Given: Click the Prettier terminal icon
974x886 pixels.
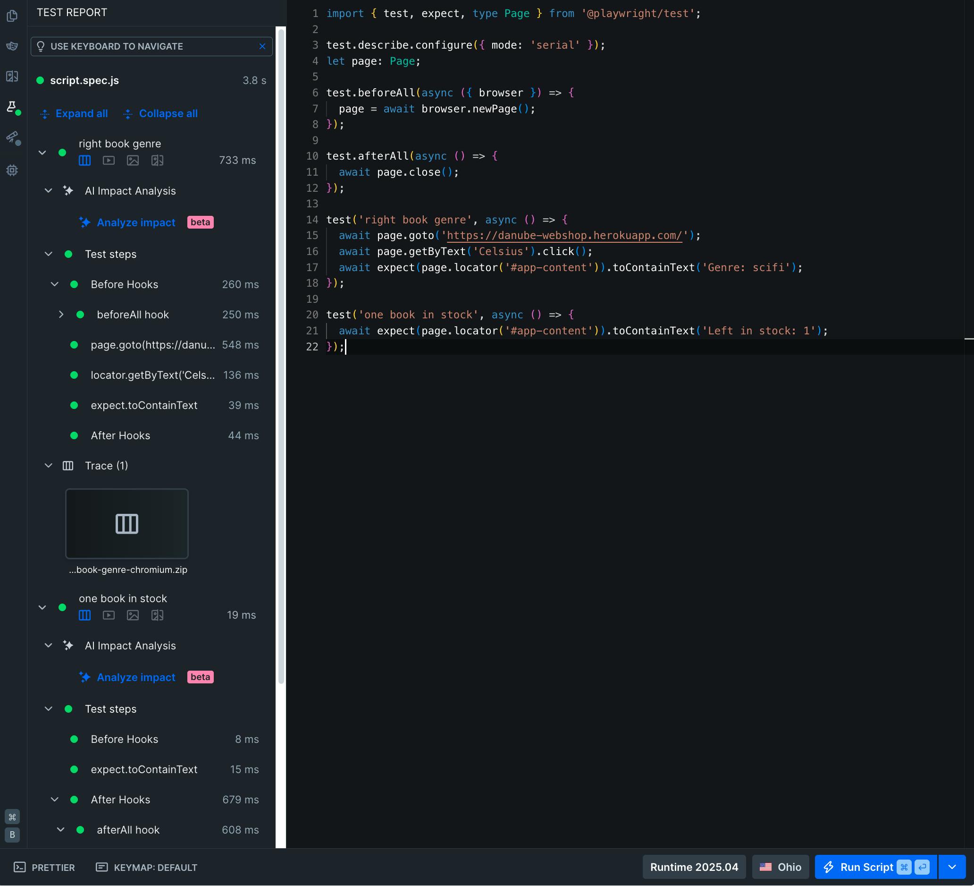Looking at the screenshot, I should [20, 867].
